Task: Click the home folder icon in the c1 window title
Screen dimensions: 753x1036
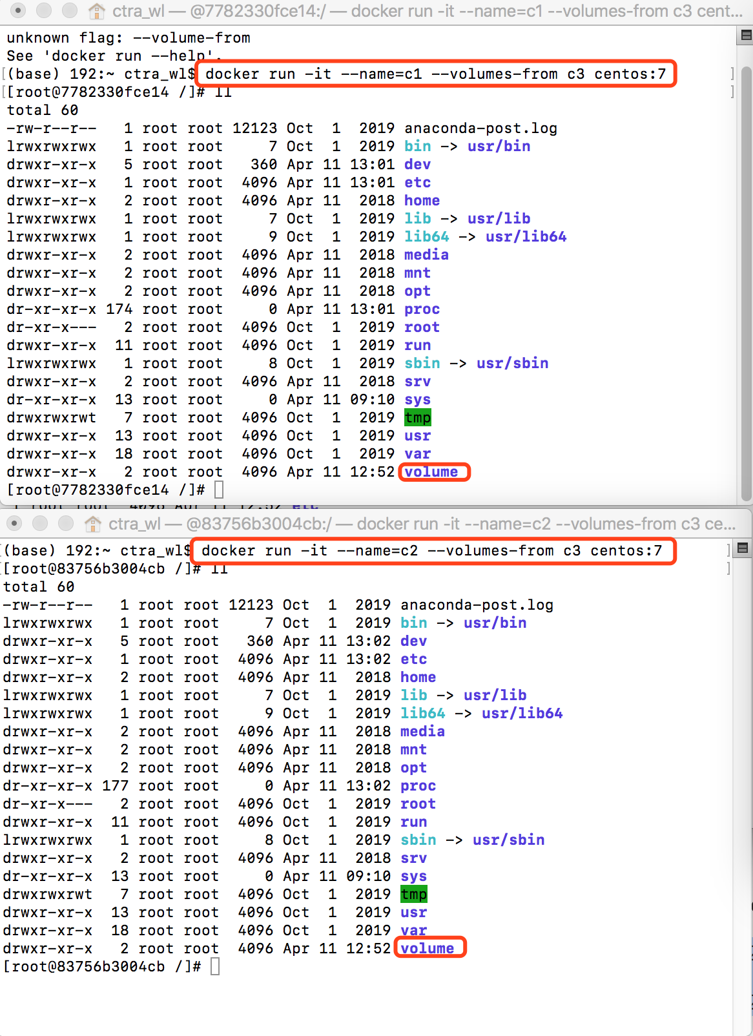Action: (x=97, y=10)
